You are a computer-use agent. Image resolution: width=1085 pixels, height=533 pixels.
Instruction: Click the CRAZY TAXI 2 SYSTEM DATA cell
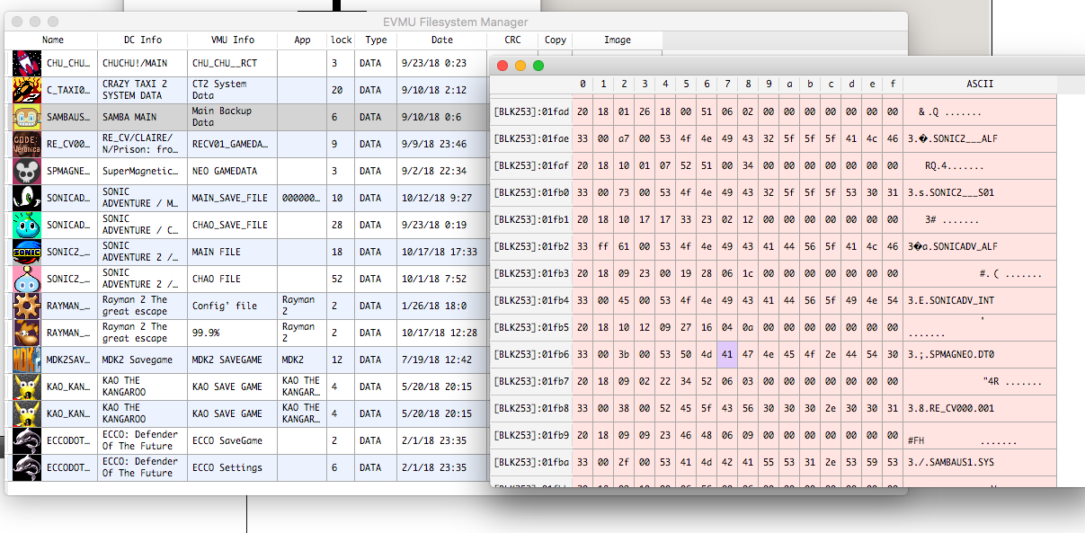click(143, 90)
